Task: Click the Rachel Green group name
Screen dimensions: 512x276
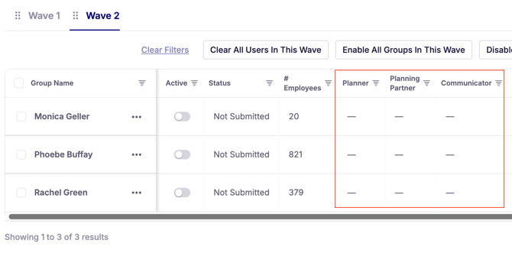Action: tap(60, 193)
